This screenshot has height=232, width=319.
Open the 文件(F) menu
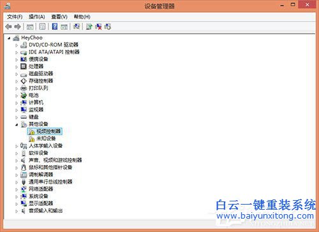pyautogui.click(x=15, y=17)
